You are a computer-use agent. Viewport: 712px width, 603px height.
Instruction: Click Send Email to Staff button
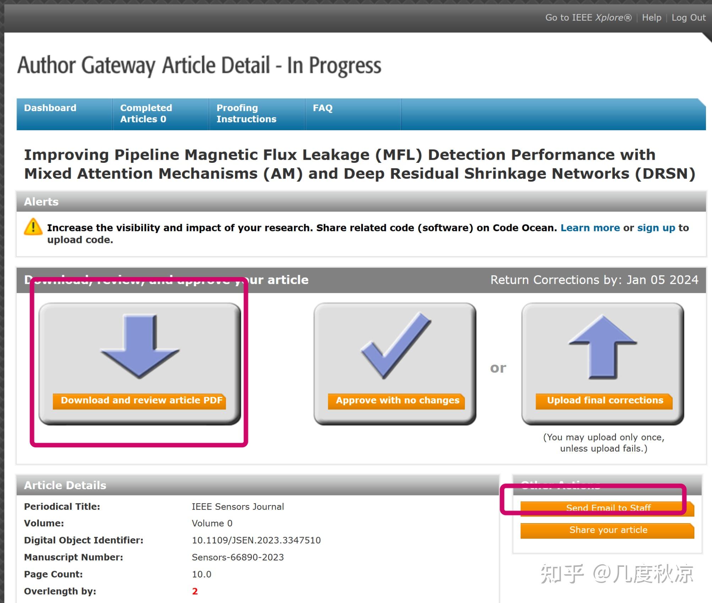click(x=608, y=508)
